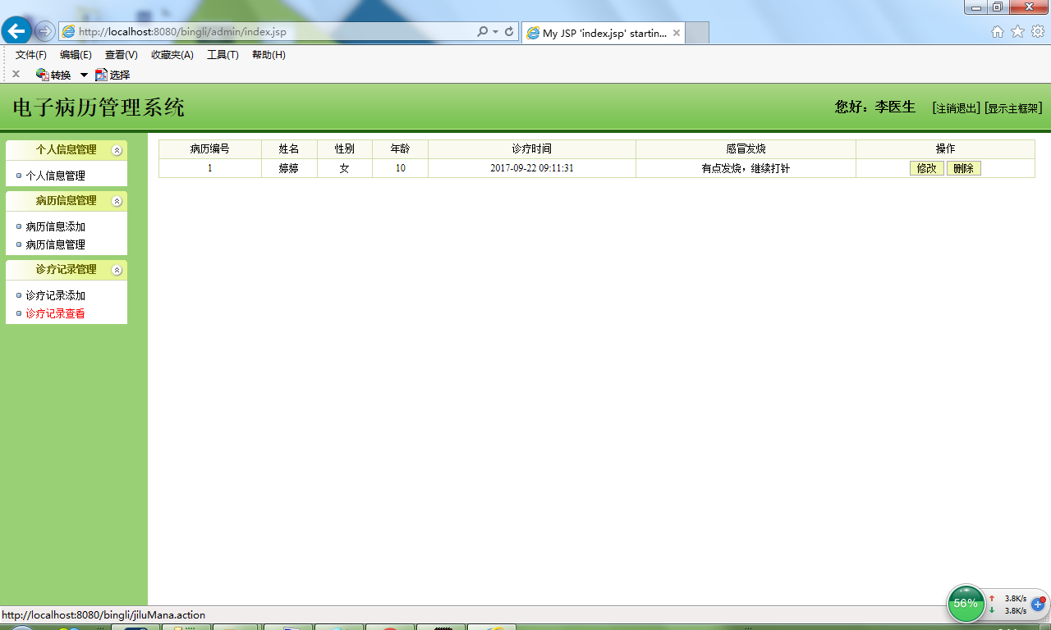Refresh the page with the reload icon
This screenshot has width=1051, height=630.
pos(509,32)
